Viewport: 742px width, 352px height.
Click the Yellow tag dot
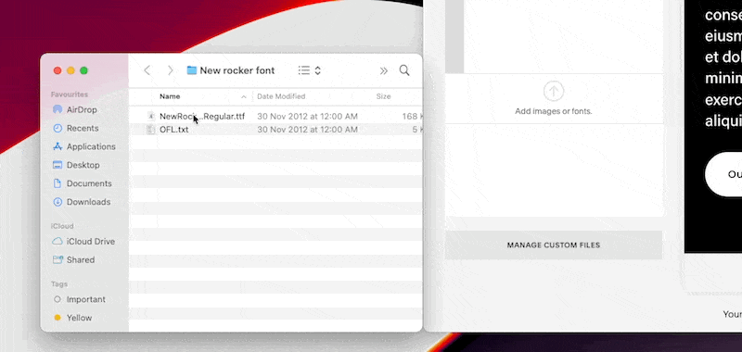[58, 318]
